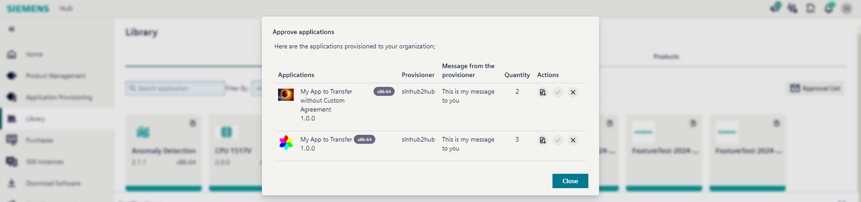This screenshot has width=861, height=202.
Task: Open Home in the sidebar
Action: pyautogui.click(x=34, y=55)
